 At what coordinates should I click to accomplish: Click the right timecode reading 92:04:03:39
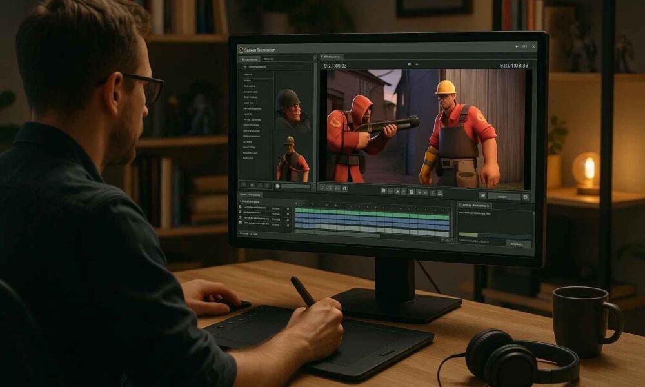pyautogui.click(x=514, y=66)
